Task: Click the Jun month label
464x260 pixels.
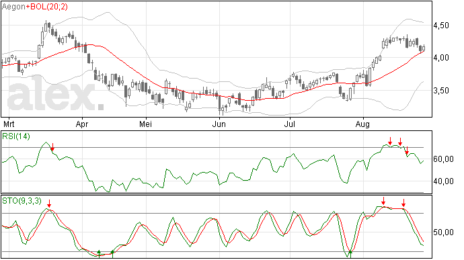Action: point(219,124)
